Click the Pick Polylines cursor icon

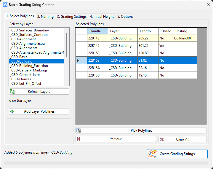click(x=79, y=130)
